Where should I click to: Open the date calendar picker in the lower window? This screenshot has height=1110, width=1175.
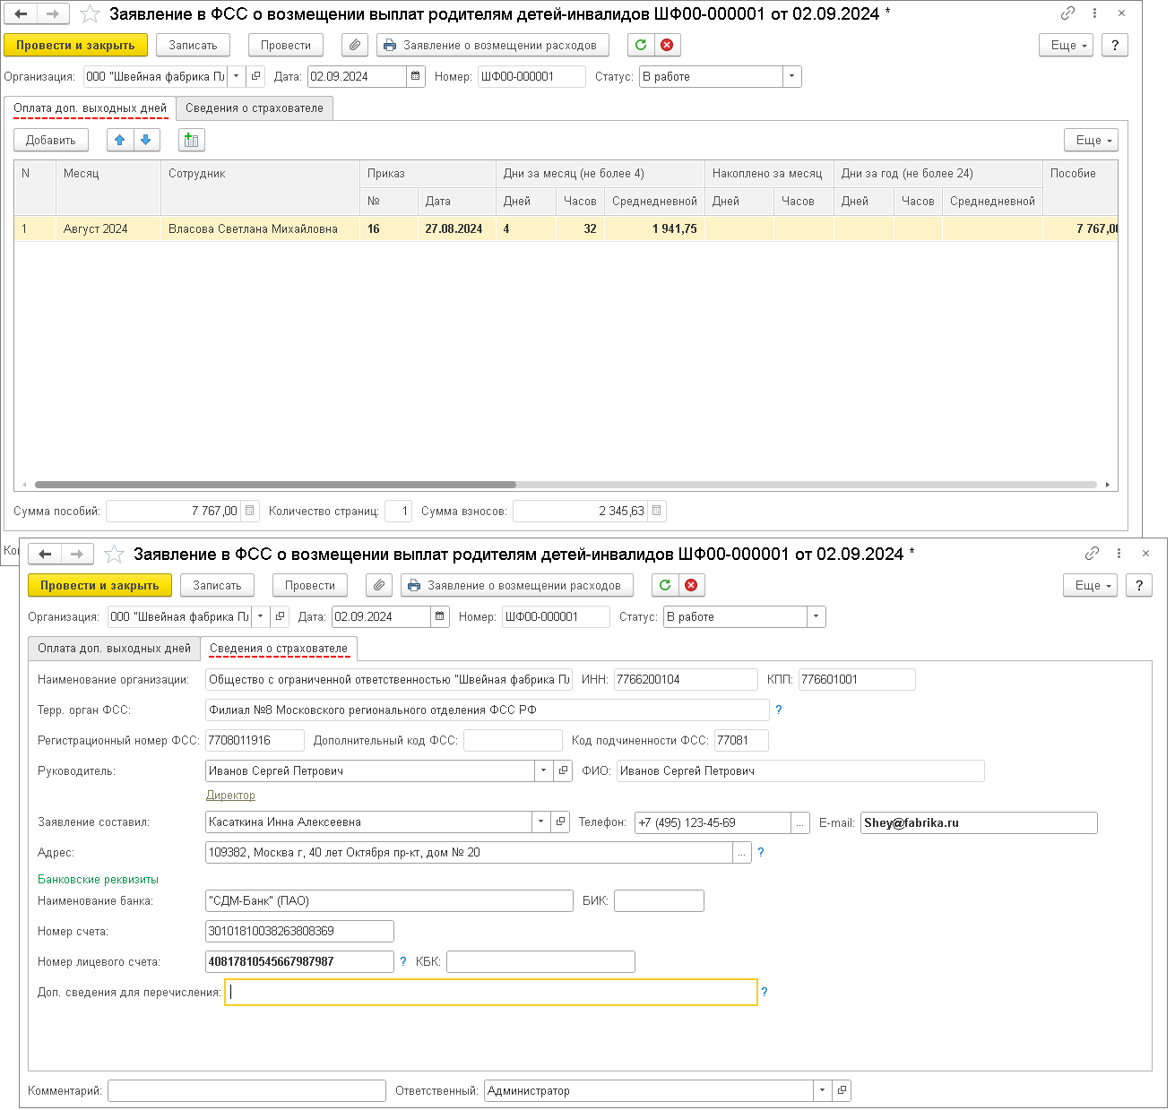click(x=440, y=616)
